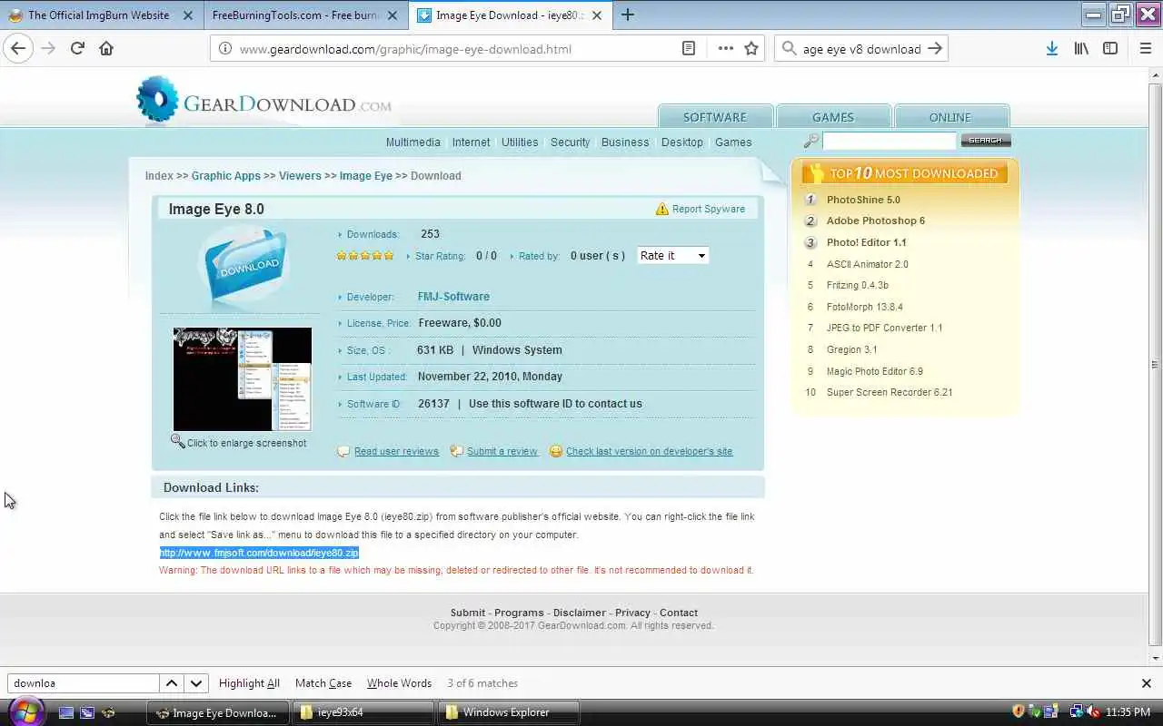The image size is (1163, 726).
Task: Click the big blue Download folder icon
Action: 244,263
